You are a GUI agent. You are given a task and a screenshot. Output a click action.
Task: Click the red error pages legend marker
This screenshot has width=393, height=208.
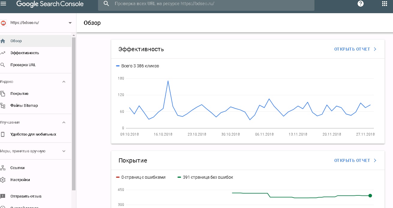[118, 177]
